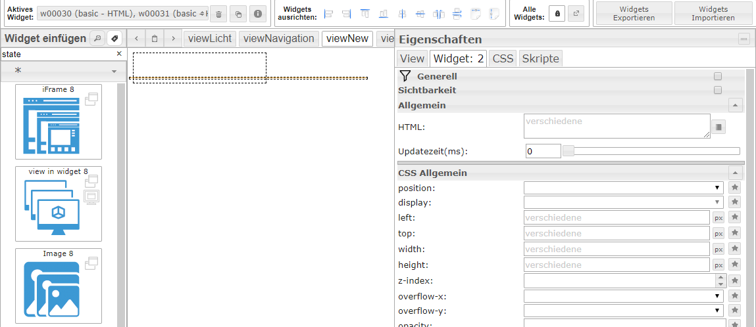Click the Widgets Importieren button

pyautogui.click(x=713, y=14)
